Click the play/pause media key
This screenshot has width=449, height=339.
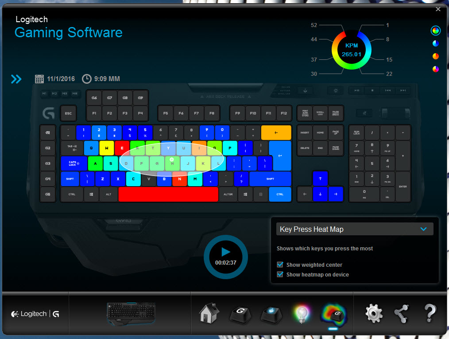[357, 90]
